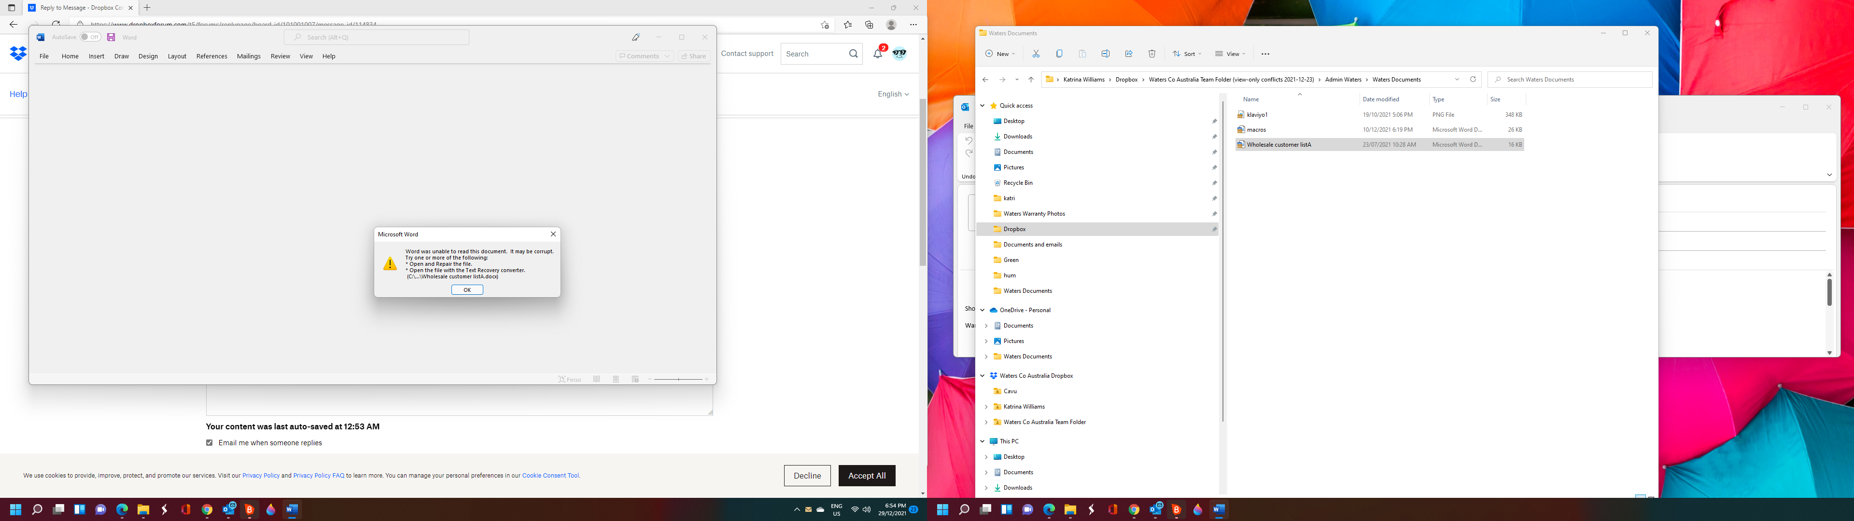The height and width of the screenshot is (521, 1854).
Task: Click the Dropbox forum search magnifier icon
Action: pos(853,53)
